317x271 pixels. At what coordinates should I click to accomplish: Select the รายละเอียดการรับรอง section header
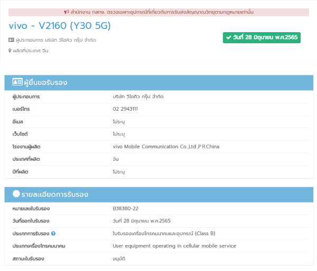click(x=159, y=195)
